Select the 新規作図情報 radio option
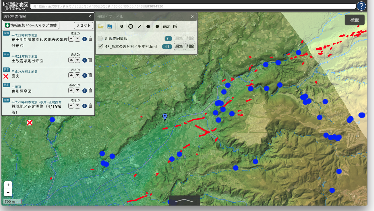 point(100,38)
